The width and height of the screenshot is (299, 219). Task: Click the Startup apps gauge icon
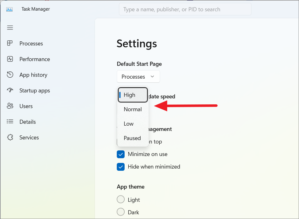pyautogui.click(x=10, y=90)
